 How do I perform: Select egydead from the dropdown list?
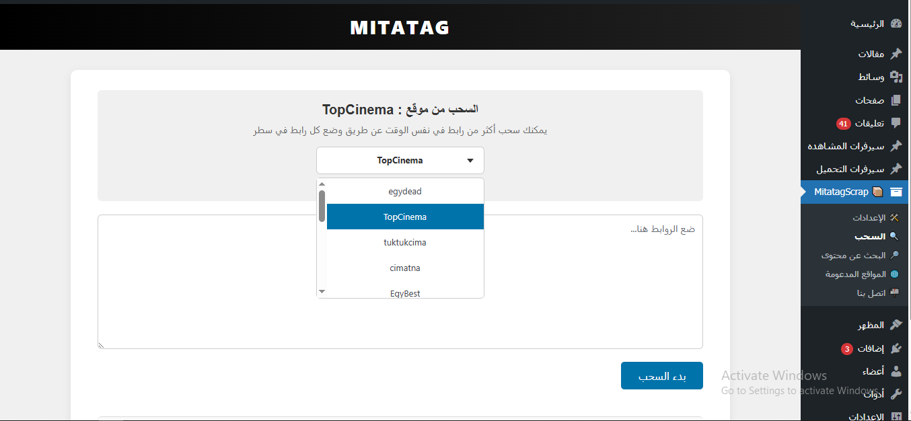click(405, 192)
